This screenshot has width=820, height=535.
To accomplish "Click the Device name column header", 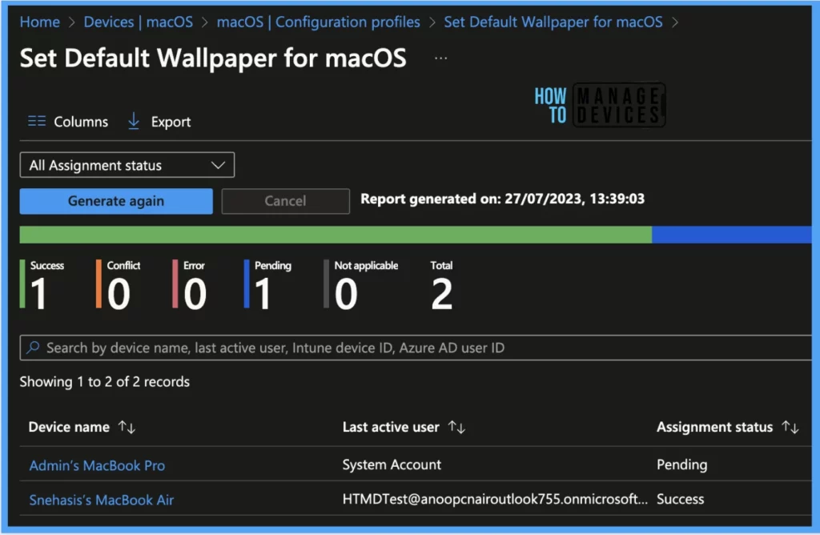I will pyautogui.click(x=69, y=427).
